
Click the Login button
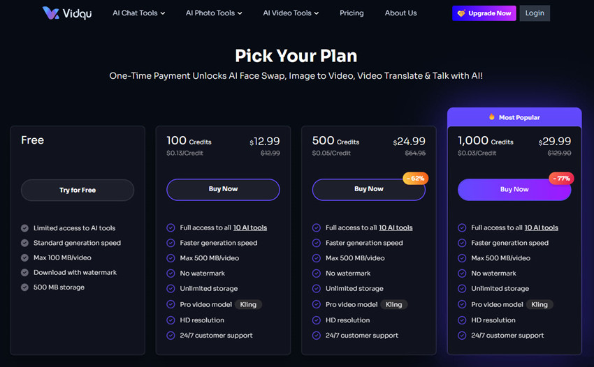[x=535, y=13]
